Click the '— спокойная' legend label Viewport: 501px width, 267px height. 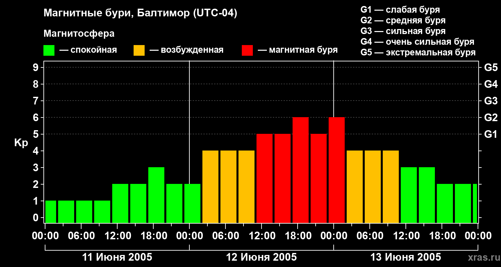tap(88, 50)
